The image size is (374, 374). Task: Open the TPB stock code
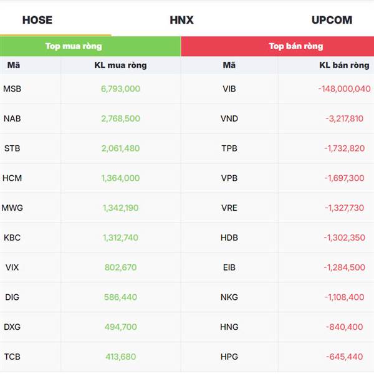pos(229,148)
